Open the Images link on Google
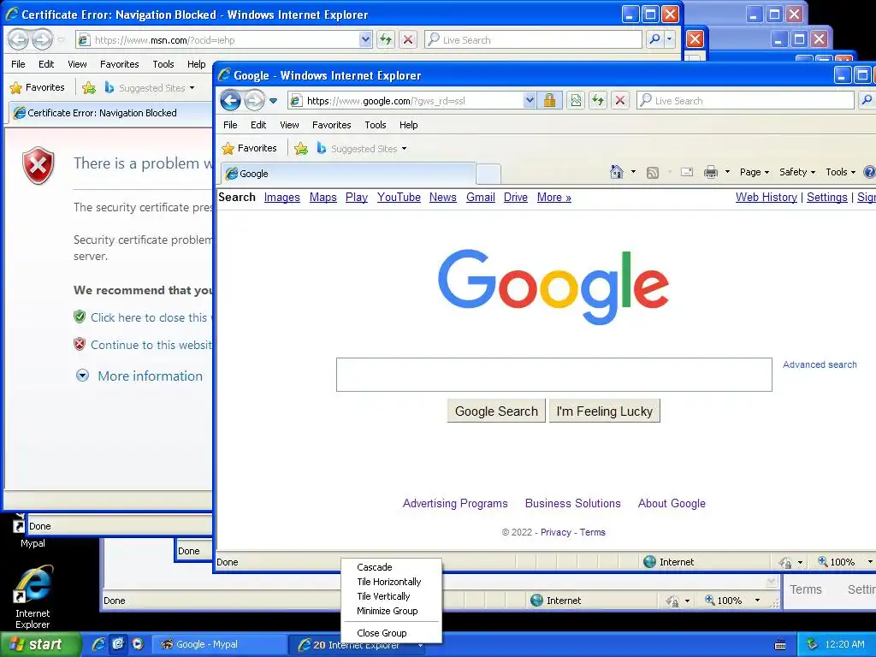This screenshot has height=657, width=876. (x=281, y=198)
